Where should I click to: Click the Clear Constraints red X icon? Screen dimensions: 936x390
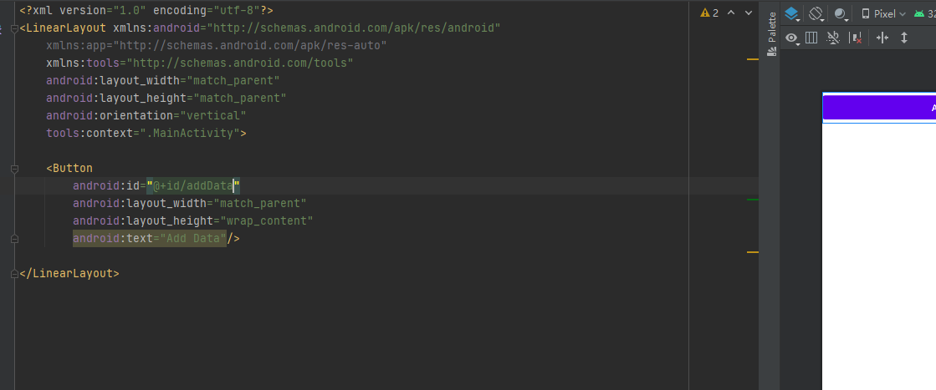coord(856,38)
